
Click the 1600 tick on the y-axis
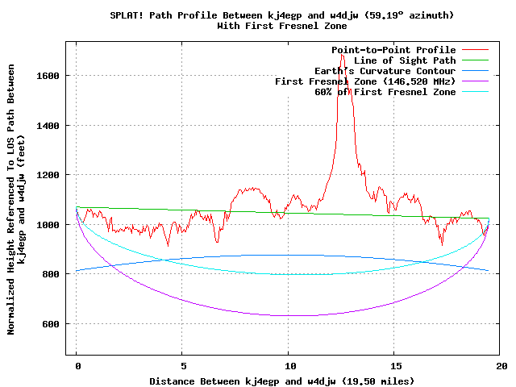coord(48,76)
